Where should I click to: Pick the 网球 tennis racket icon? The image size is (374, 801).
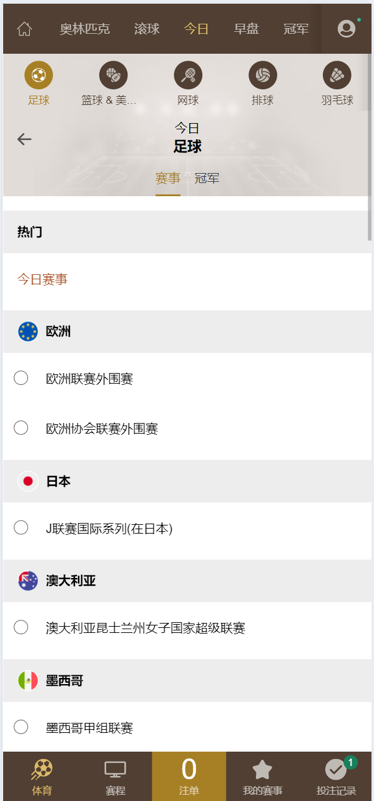pyautogui.click(x=188, y=76)
